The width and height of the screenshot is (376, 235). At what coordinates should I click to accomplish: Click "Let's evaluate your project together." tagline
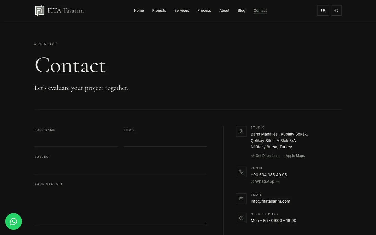pos(81,88)
